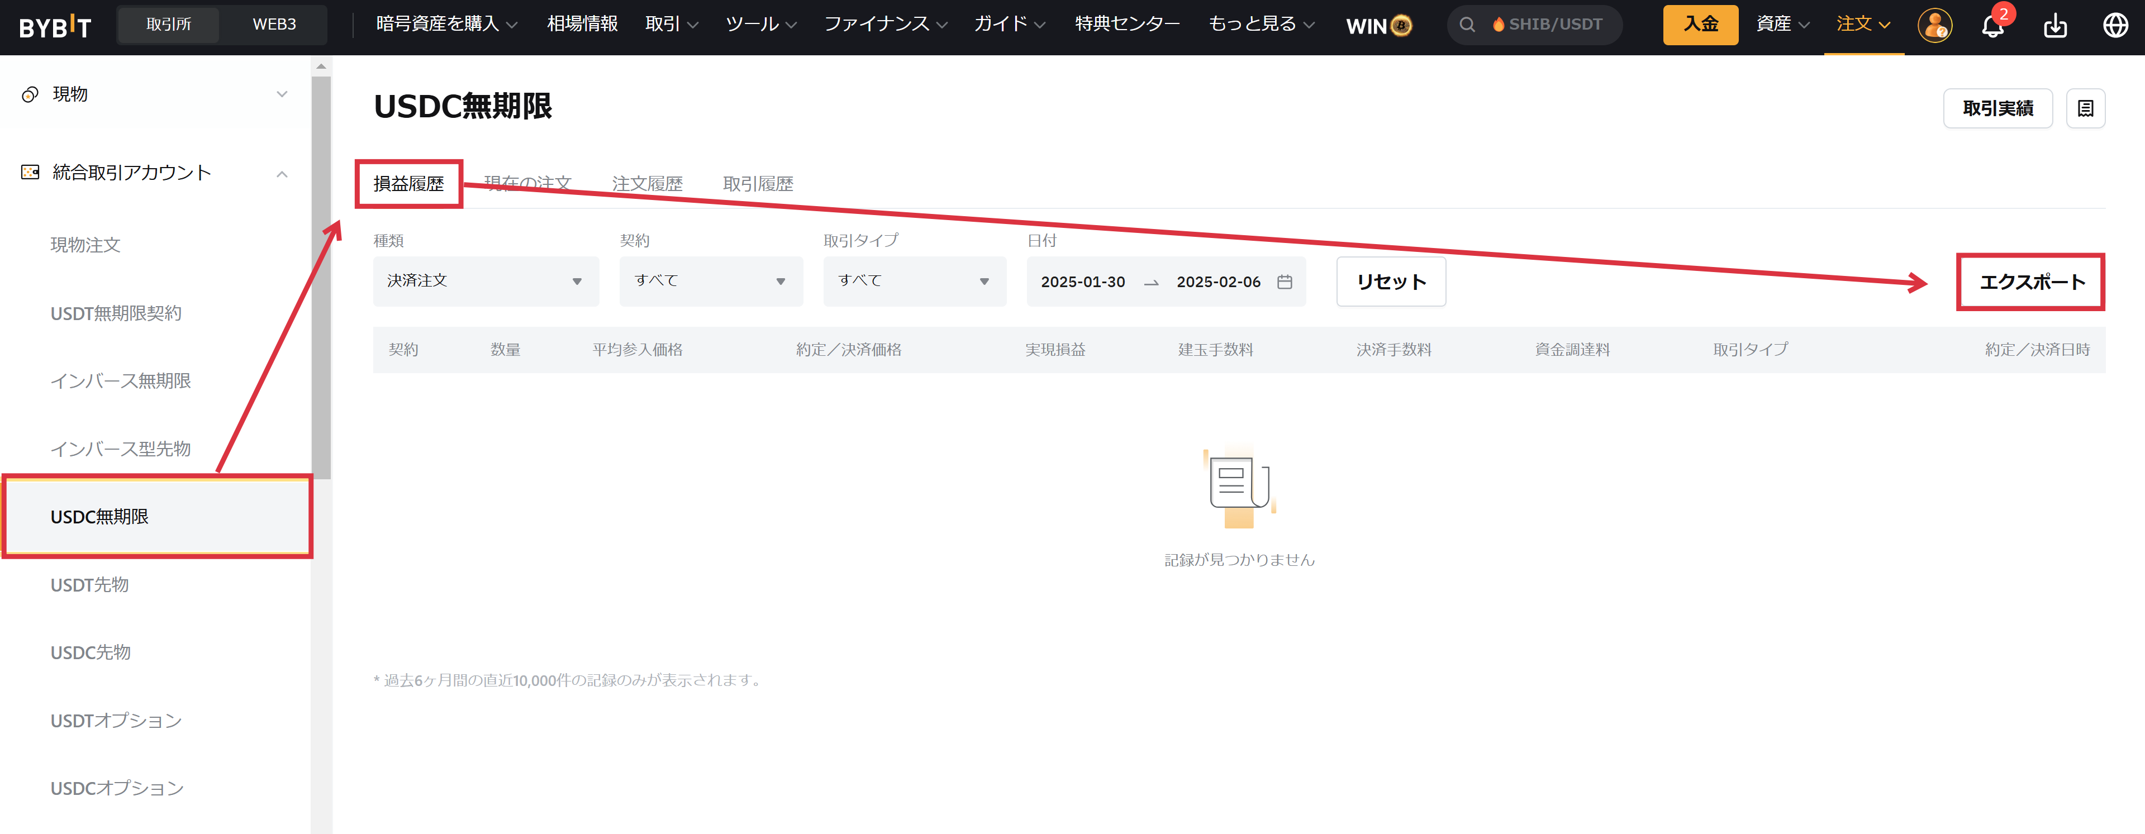The width and height of the screenshot is (2145, 834).
Task: Open the 取引タイプ dropdown
Action: click(x=914, y=282)
